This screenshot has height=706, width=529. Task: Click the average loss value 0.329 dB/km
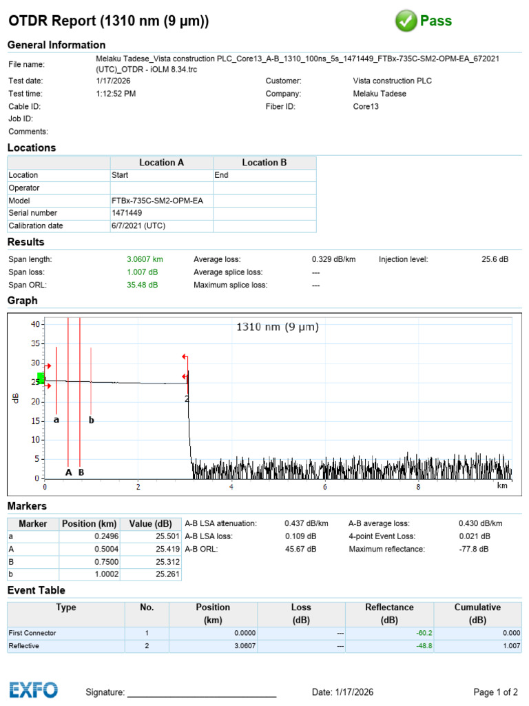334,259
